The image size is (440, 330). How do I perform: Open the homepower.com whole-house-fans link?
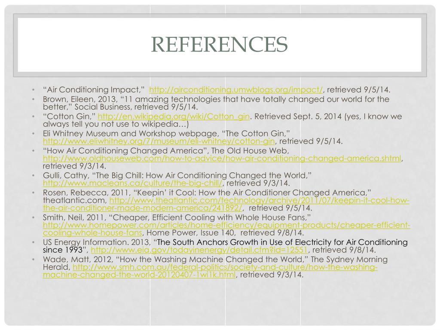(226, 229)
